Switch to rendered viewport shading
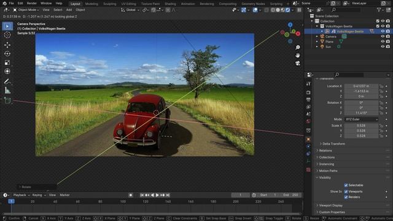The image size is (393, 221). point(288,10)
